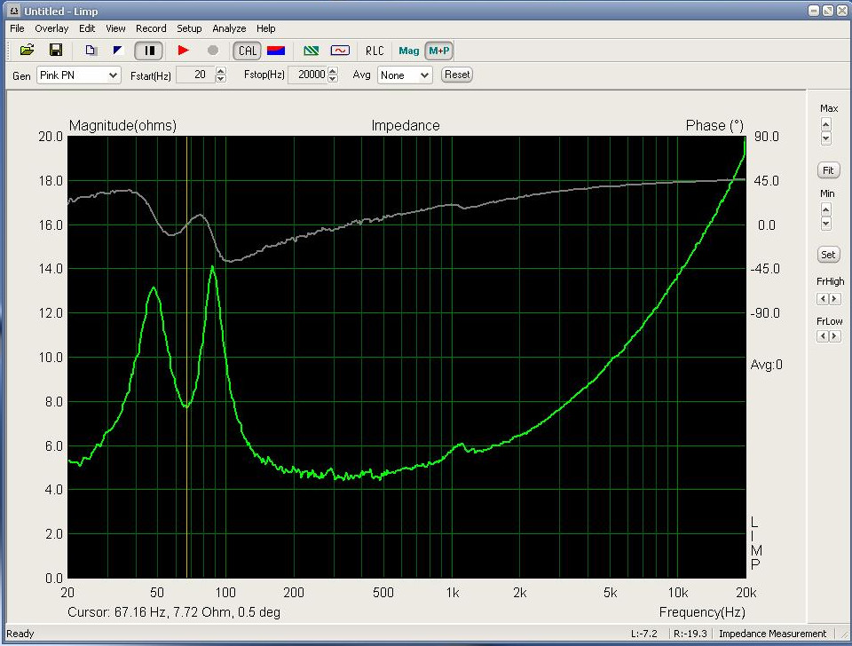This screenshot has width=852, height=646.
Task: Open the File menu
Action: (17, 28)
